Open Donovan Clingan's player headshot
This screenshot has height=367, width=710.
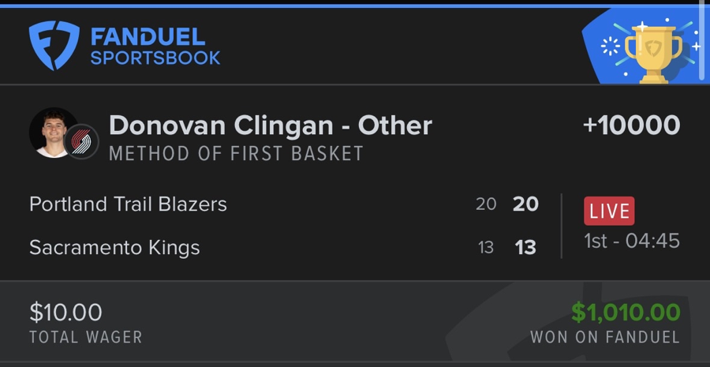49,132
